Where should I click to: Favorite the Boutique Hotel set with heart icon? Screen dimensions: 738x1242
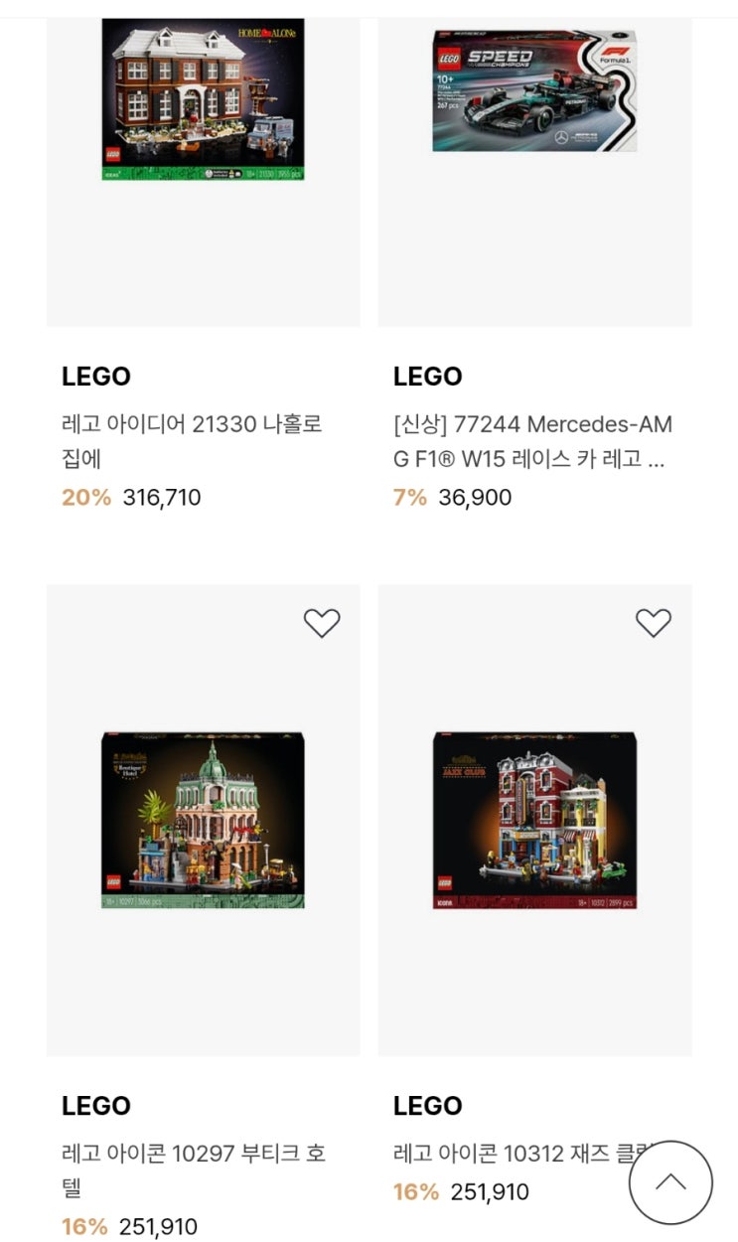tap(322, 623)
